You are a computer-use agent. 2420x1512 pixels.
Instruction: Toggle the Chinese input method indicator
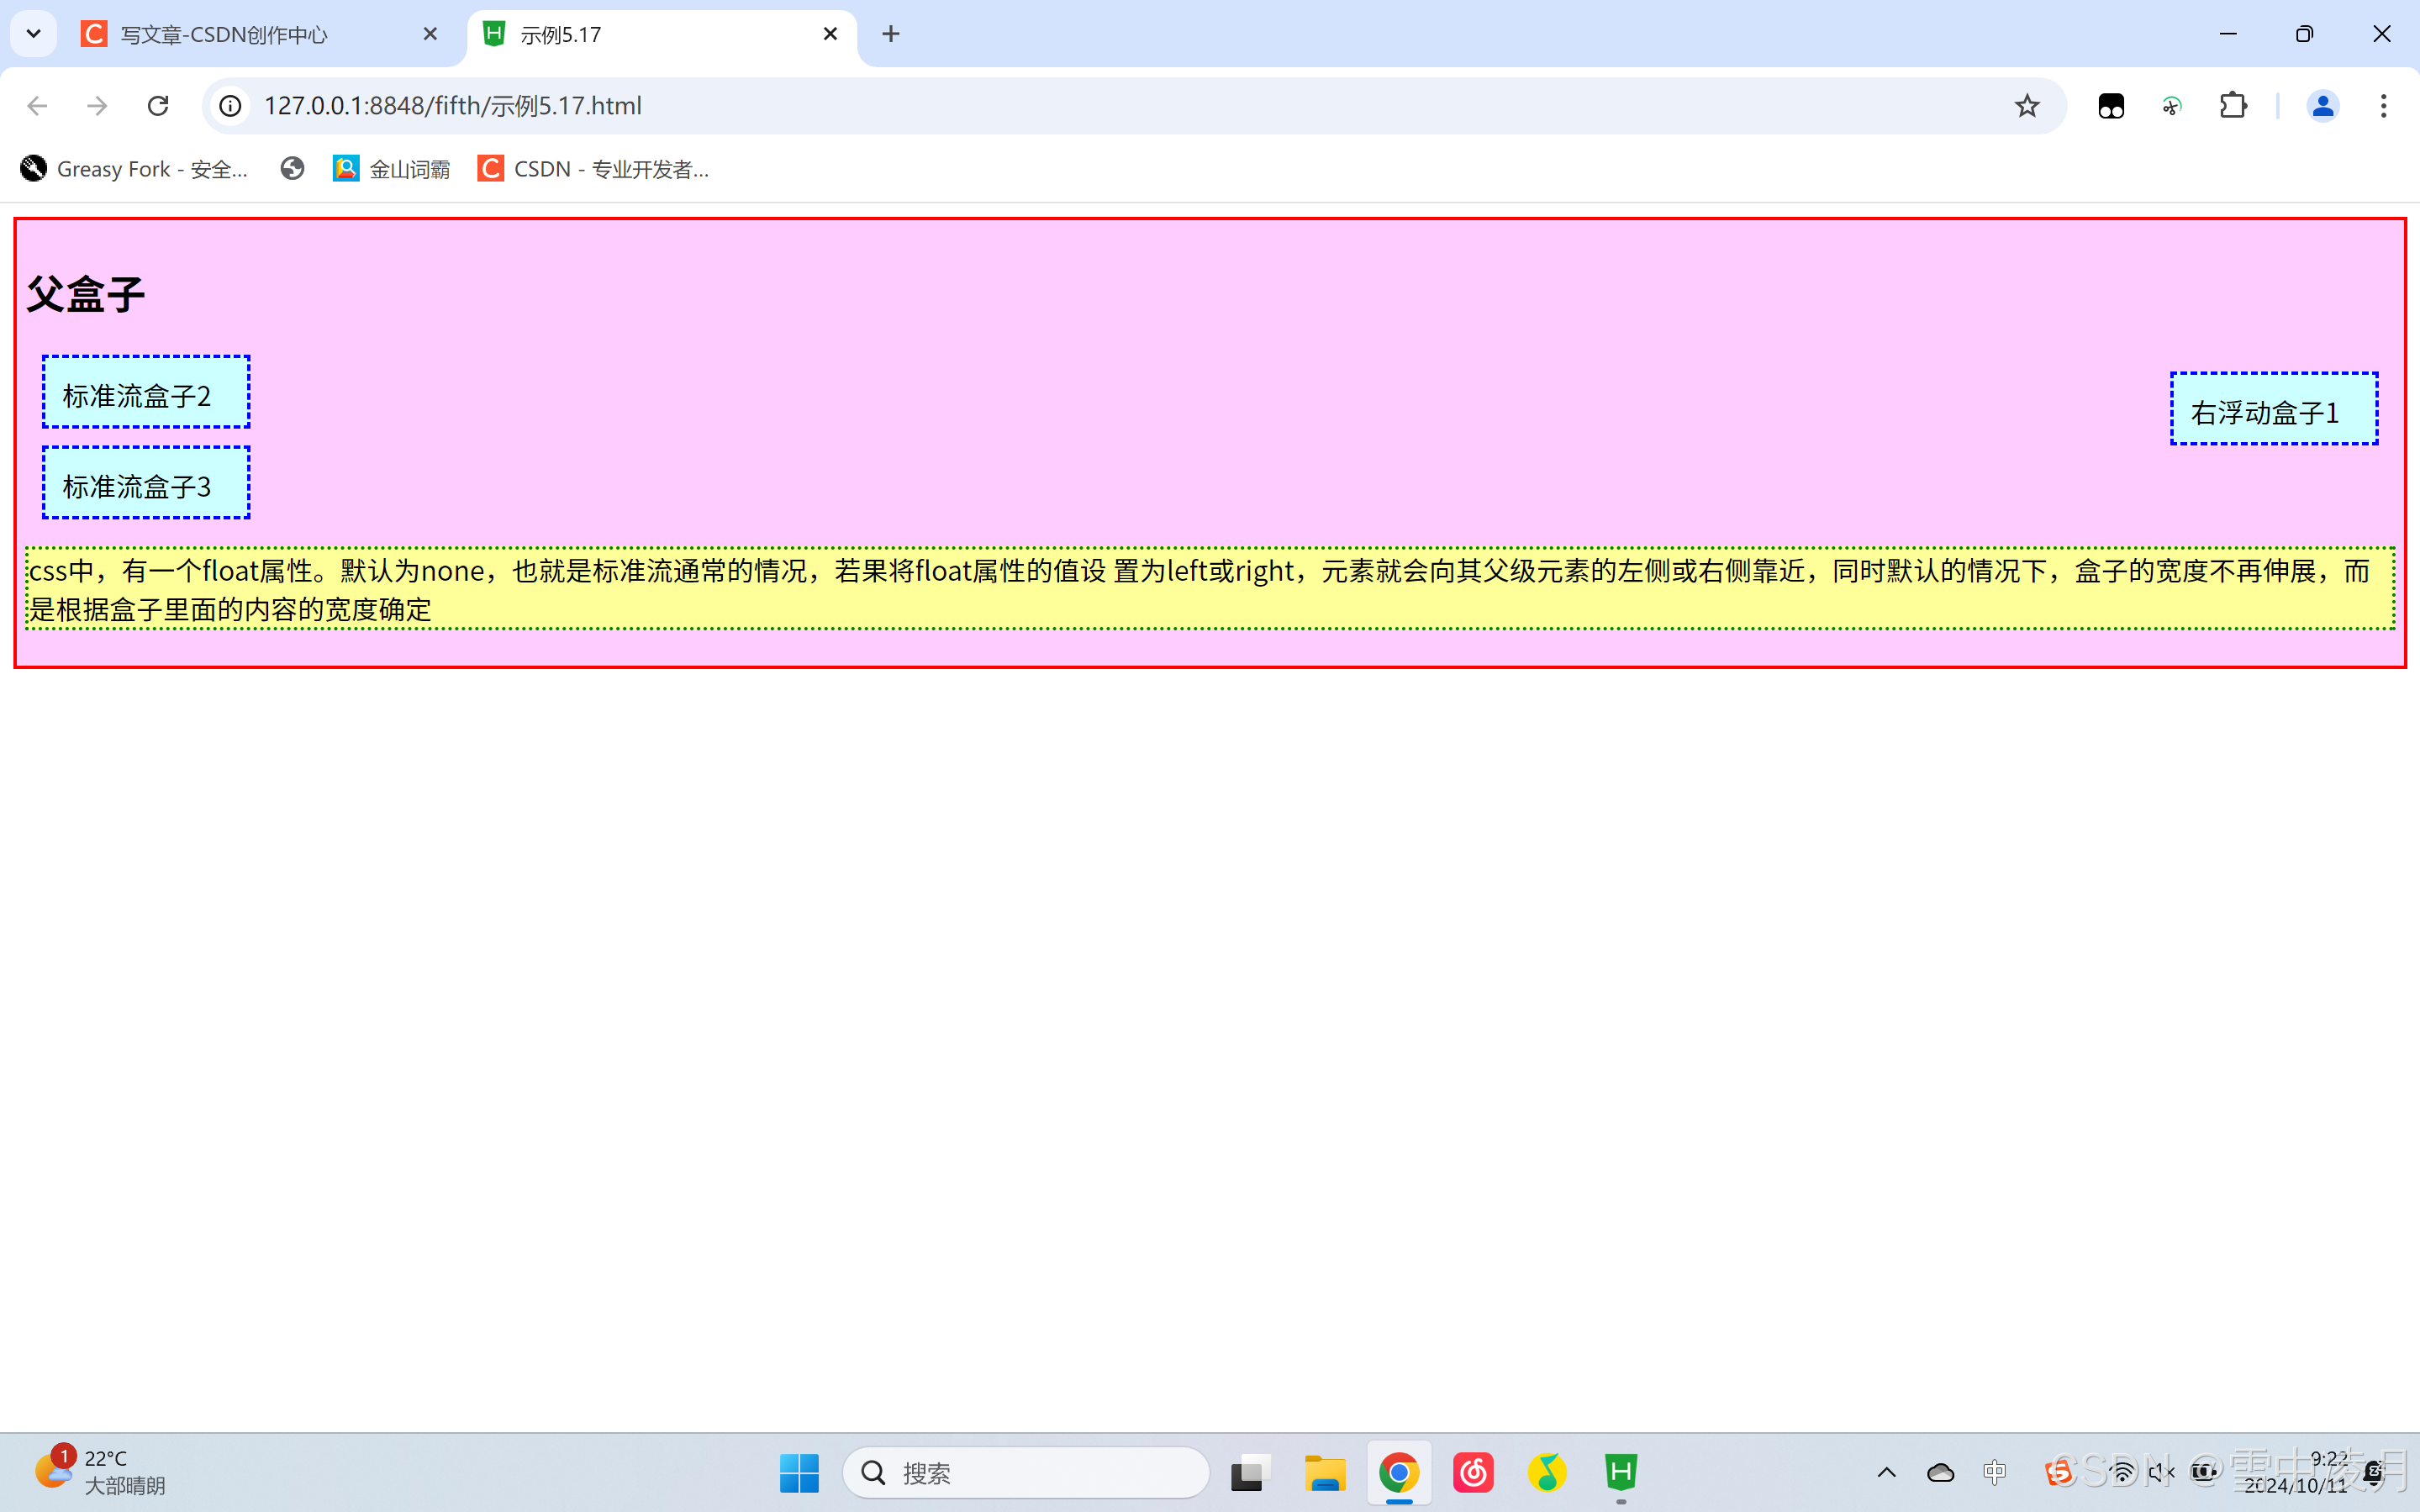[x=1994, y=1472]
